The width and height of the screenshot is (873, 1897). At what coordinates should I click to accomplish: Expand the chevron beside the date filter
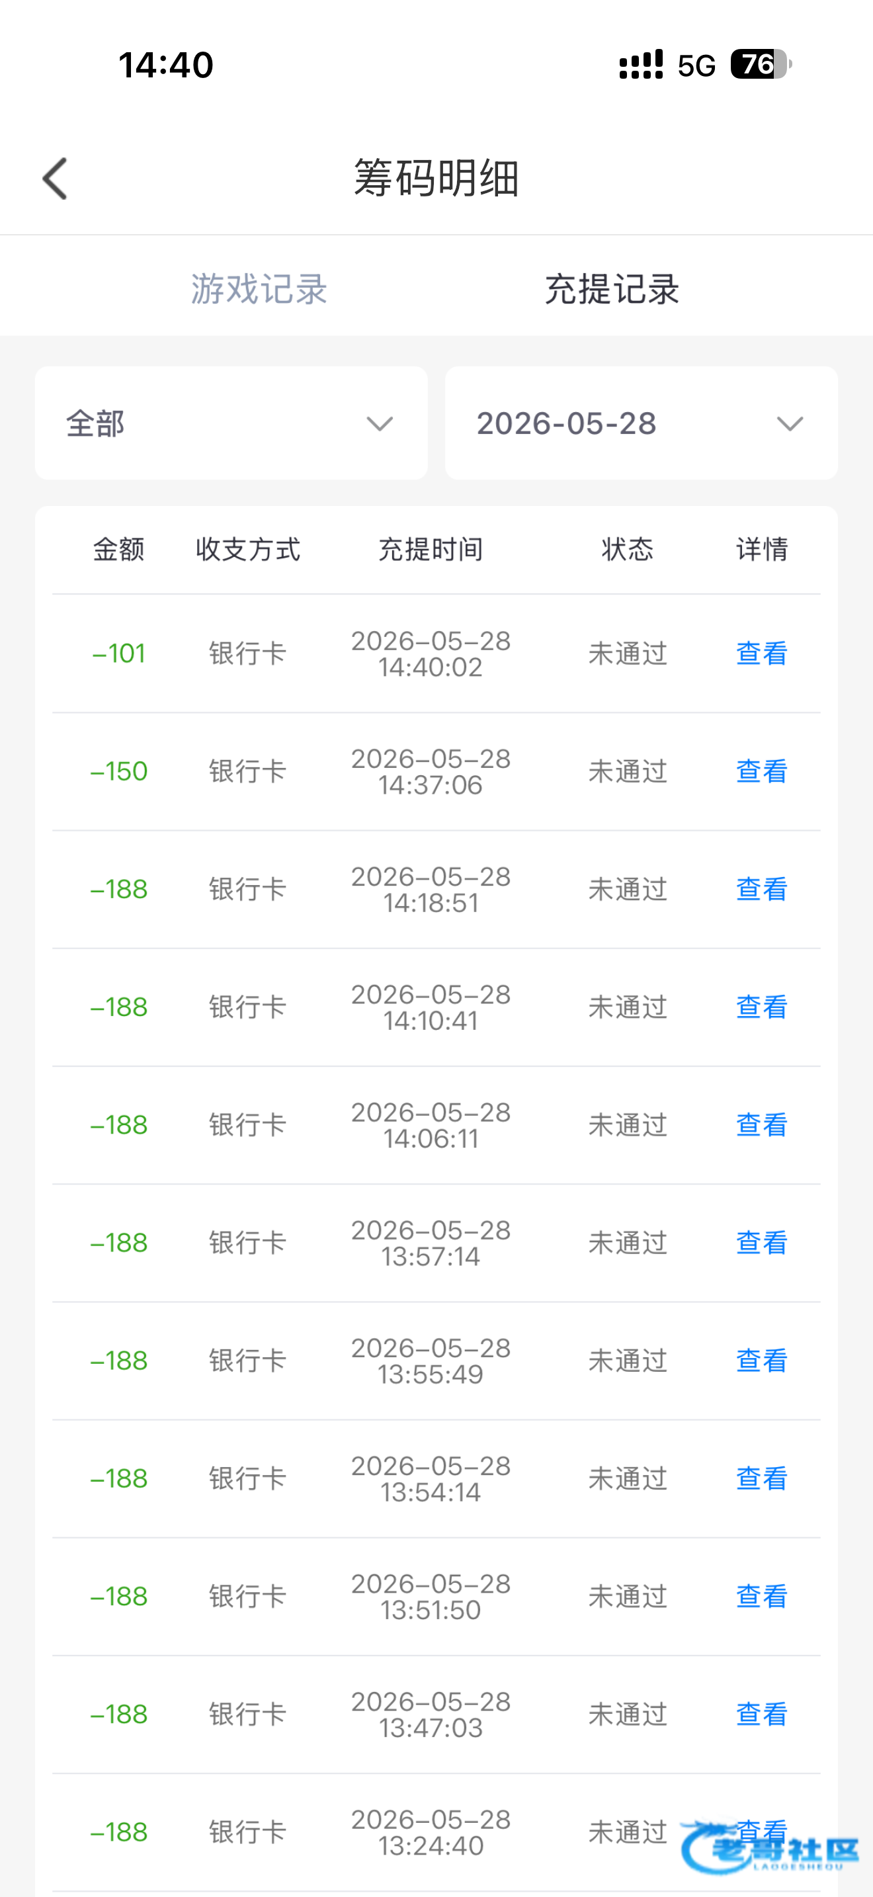[790, 424]
